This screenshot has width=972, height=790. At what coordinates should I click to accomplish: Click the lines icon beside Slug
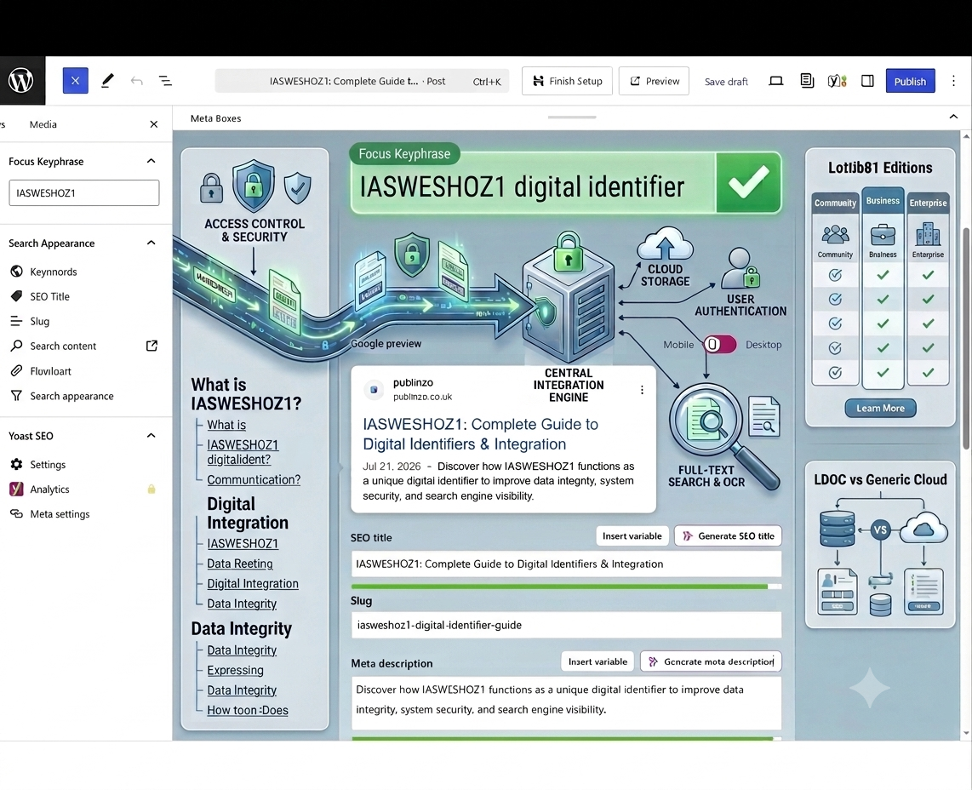pos(17,321)
